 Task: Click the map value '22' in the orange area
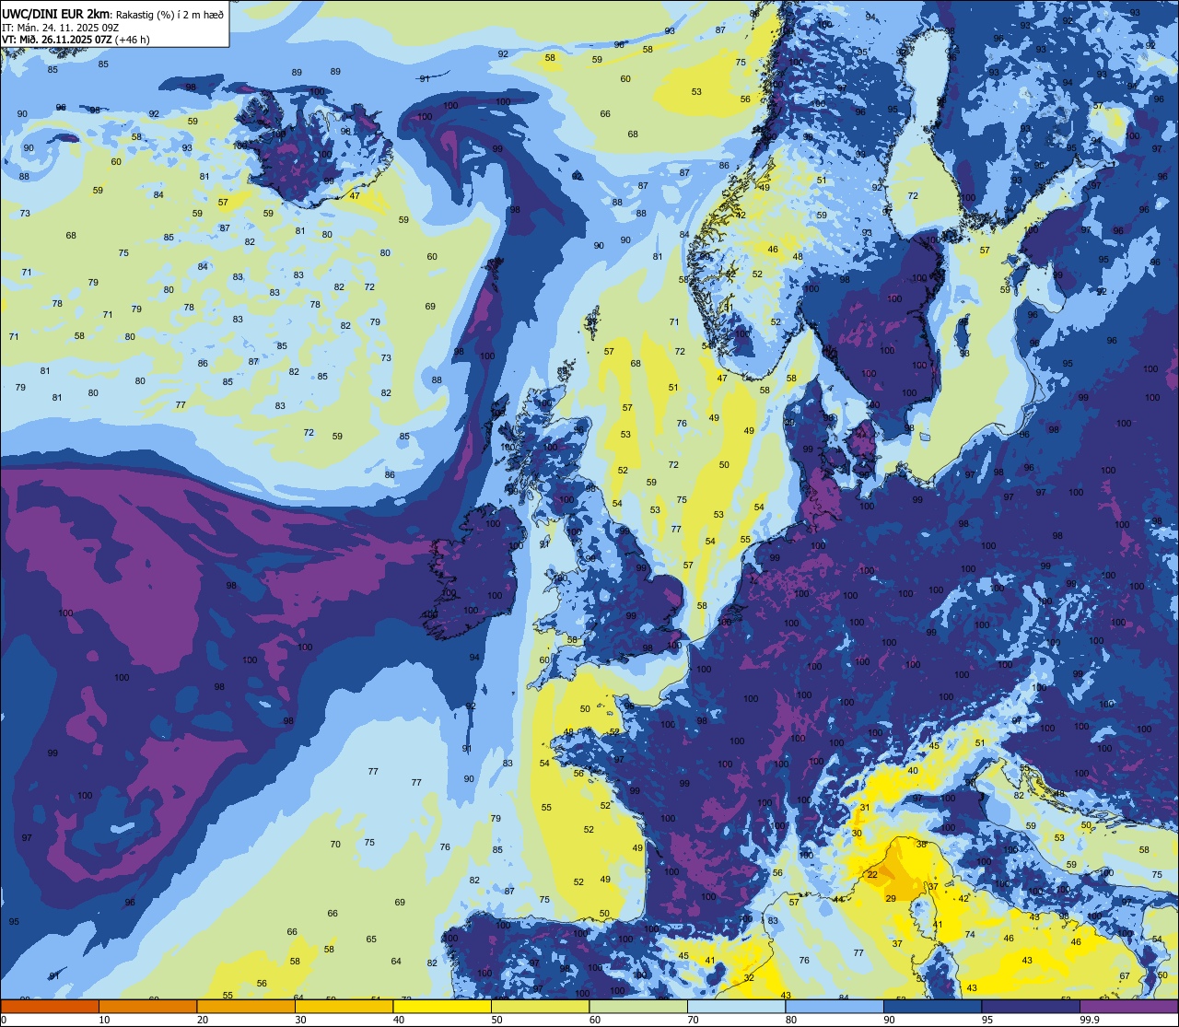(872, 874)
